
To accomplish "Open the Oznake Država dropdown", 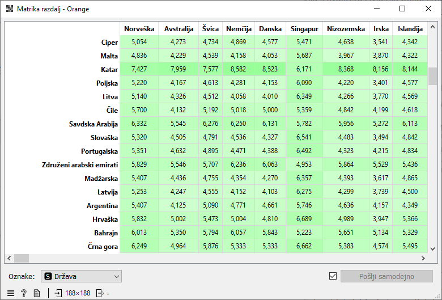I will 81,276.
